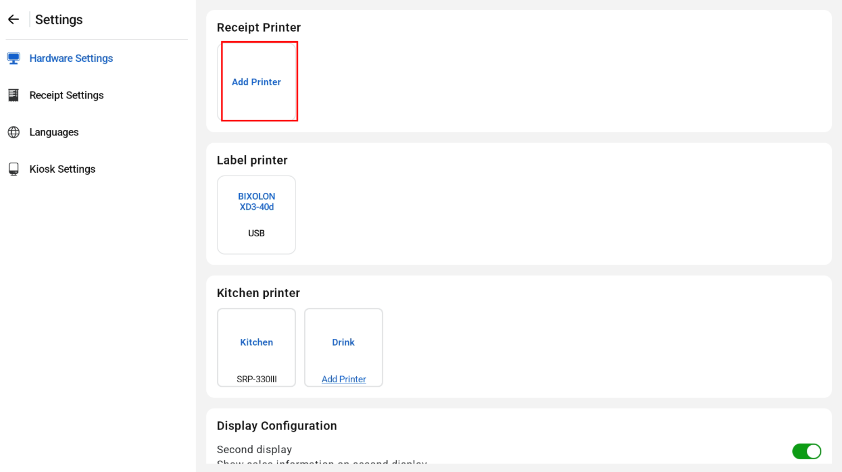Click the Label printer heading
Image resolution: width=842 pixels, height=472 pixels.
click(252, 160)
